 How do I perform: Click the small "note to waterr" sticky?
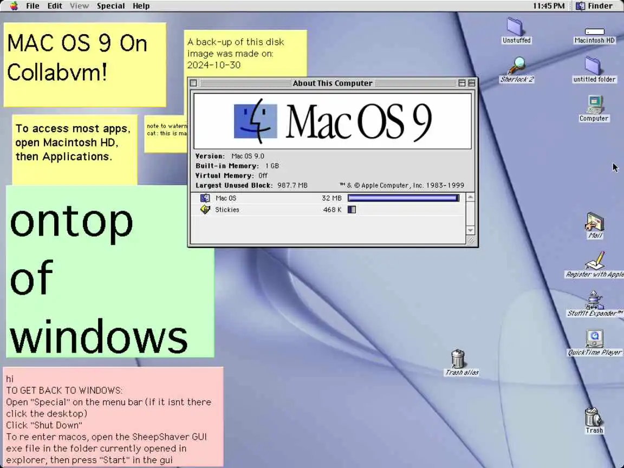tap(165, 134)
